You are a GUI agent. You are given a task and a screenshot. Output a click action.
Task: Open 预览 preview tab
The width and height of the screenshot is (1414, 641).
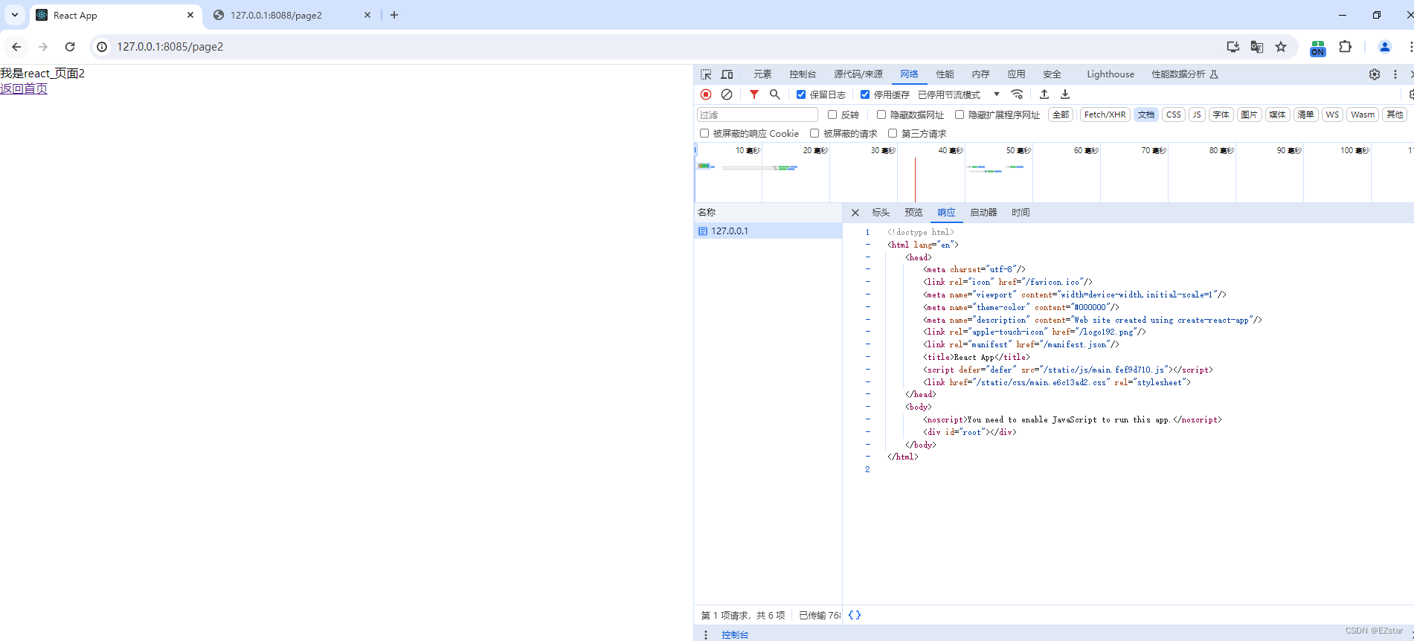point(913,213)
